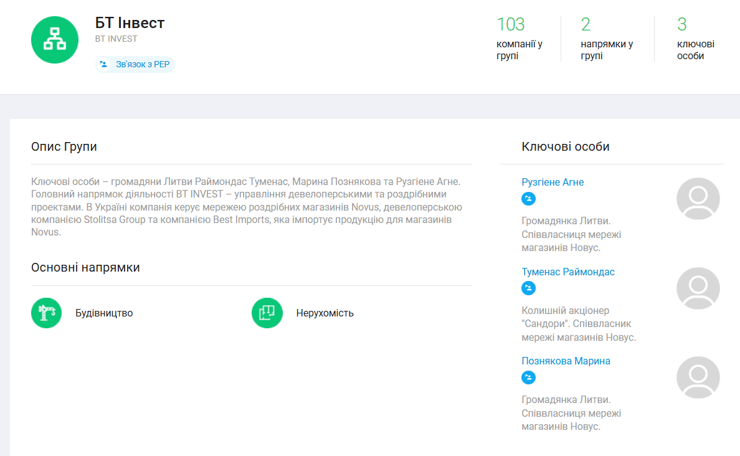Click the 2 напрямки count
The height and width of the screenshot is (456, 740).
pyautogui.click(x=586, y=24)
